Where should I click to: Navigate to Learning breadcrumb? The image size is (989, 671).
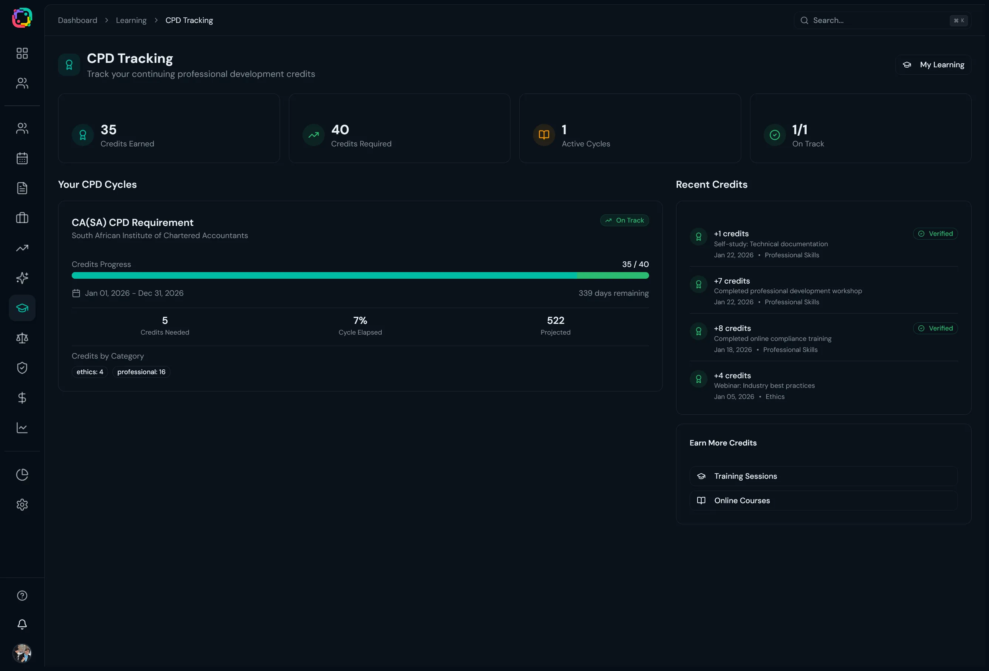click(x=131, y=20)
